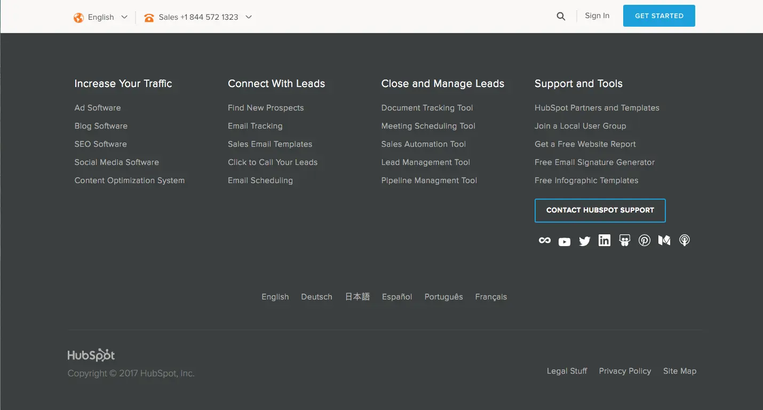
Task: Click the Increase Your Traffic heading
Action: [x=123, y=84]
